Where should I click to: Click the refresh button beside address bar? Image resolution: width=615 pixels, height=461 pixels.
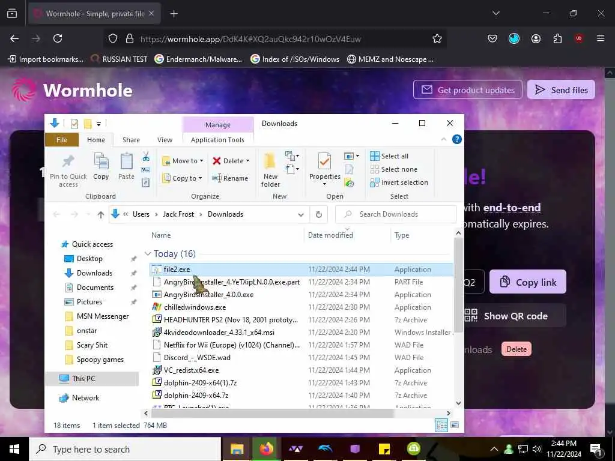pos(319,214)
